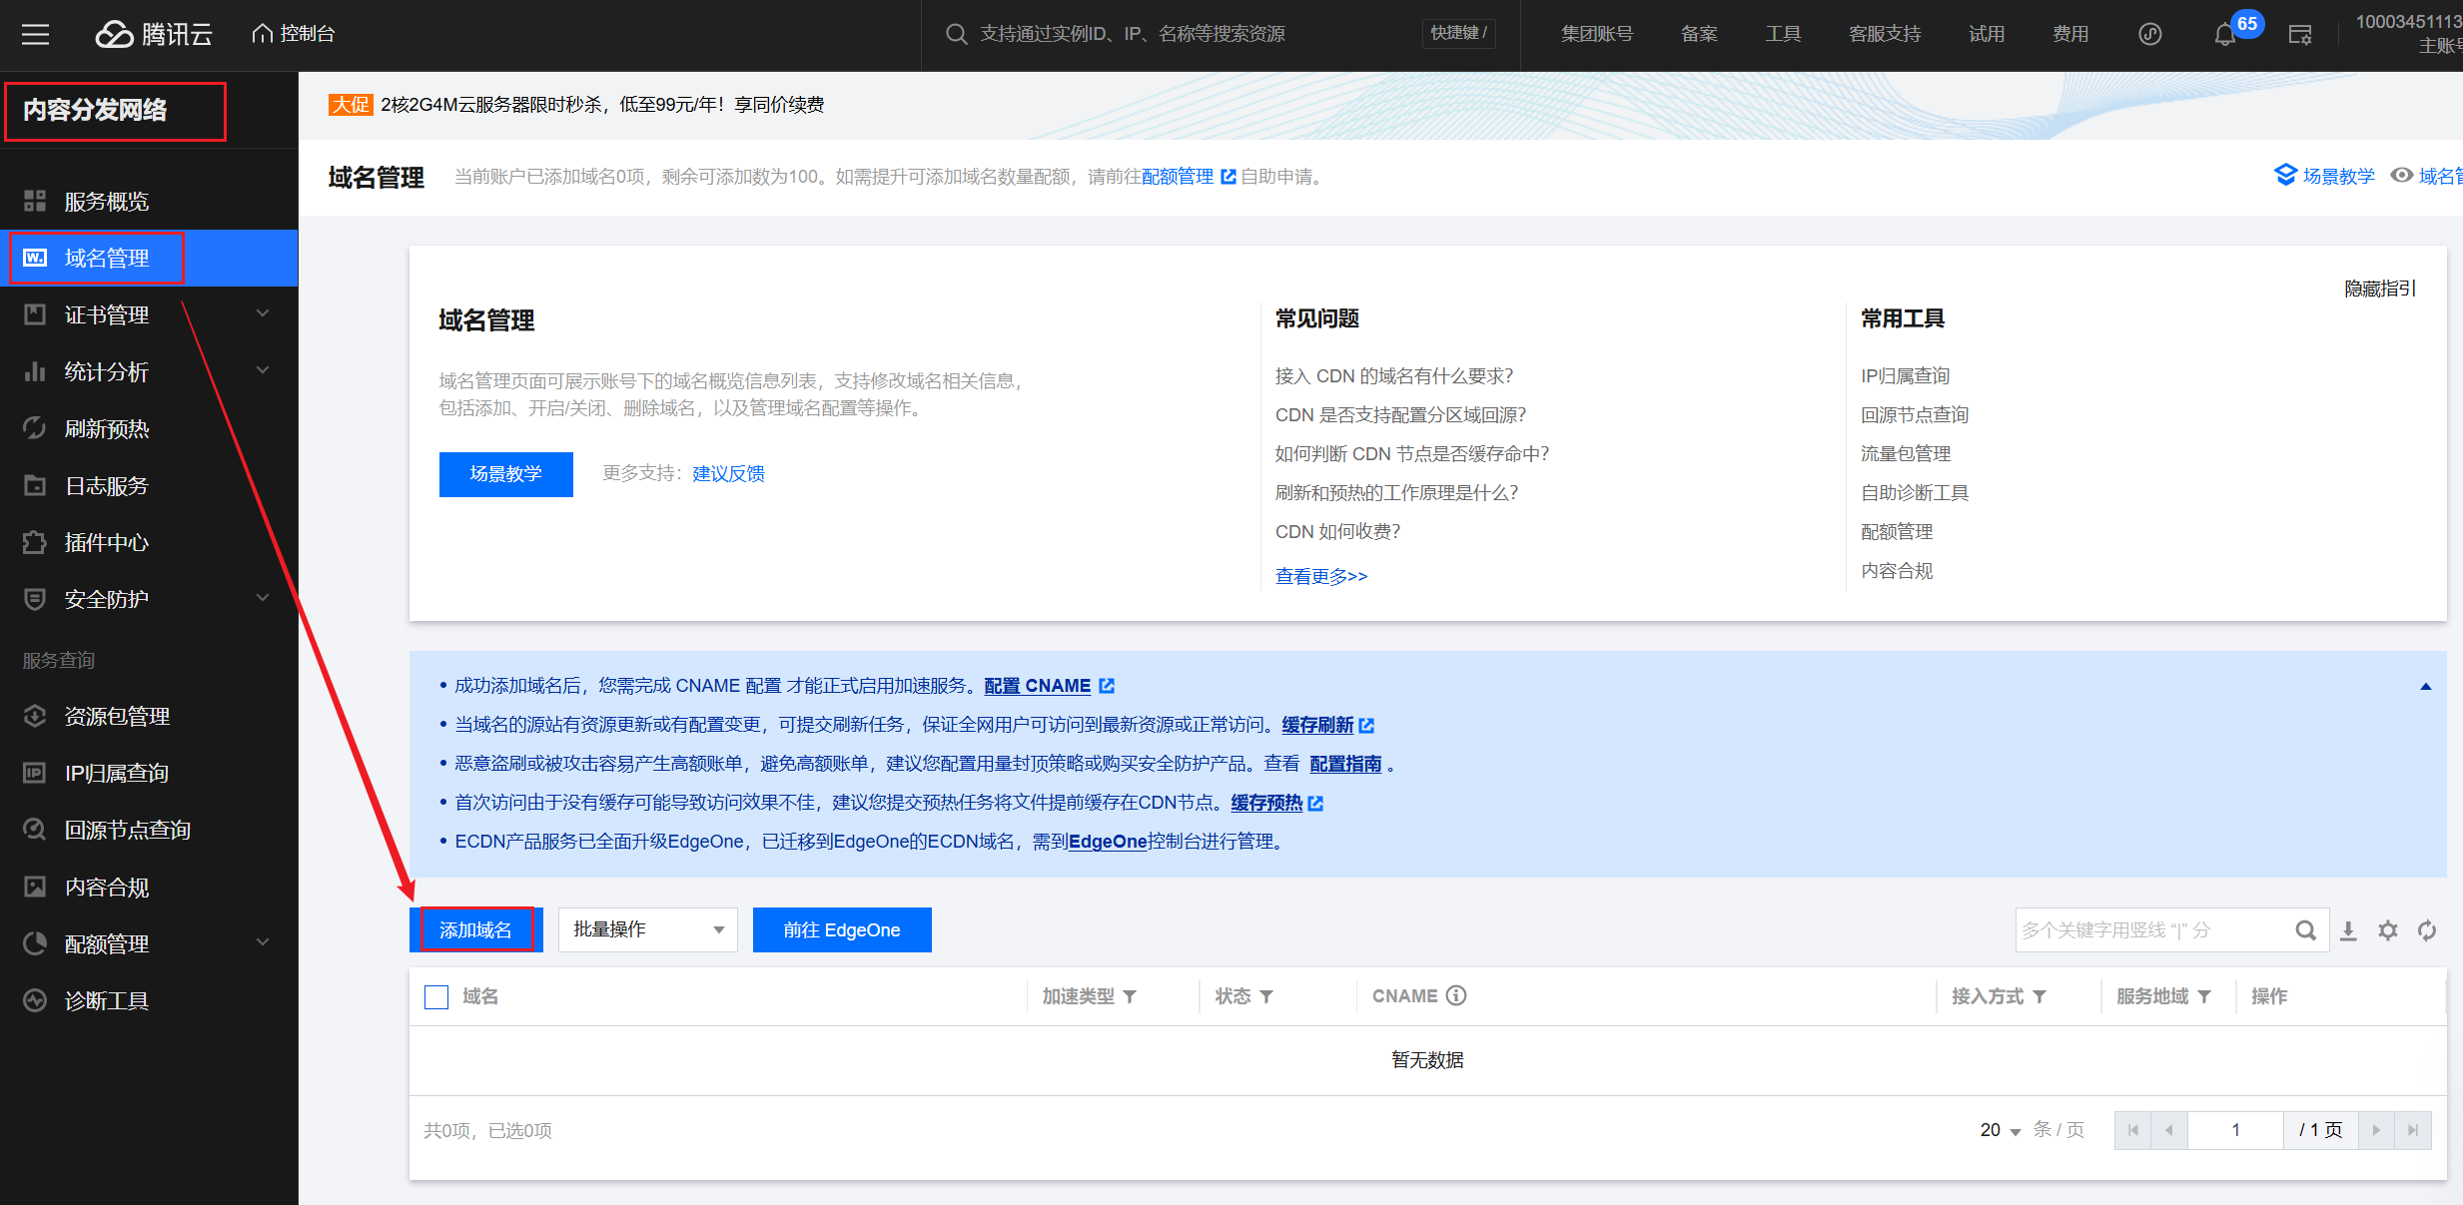Viewport: 2463px width, 1205px height.
Task: Change the 20 per page selector
Action: [x=2001, y=1130]
